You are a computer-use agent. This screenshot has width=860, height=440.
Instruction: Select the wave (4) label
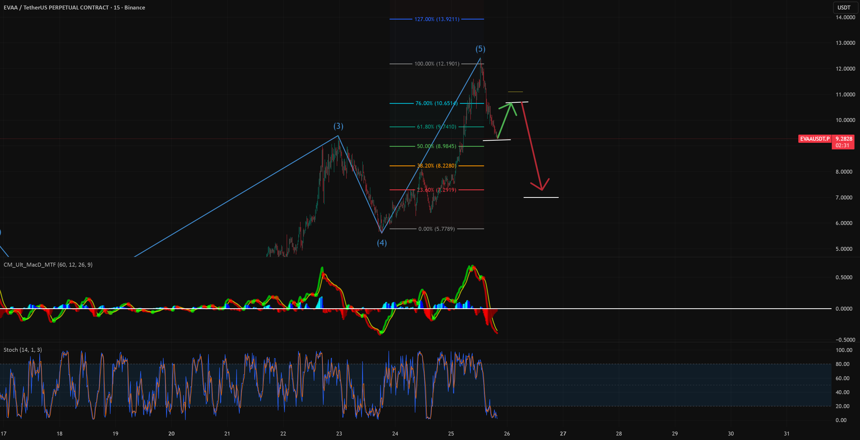point(382,243)
